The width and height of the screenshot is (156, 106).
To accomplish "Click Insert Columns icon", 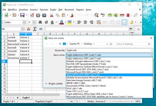I will [x=116, y=15].
